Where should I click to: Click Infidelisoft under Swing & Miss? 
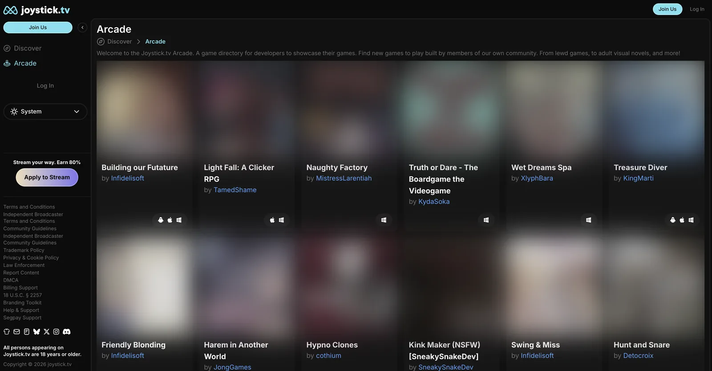tap(537, 356)
